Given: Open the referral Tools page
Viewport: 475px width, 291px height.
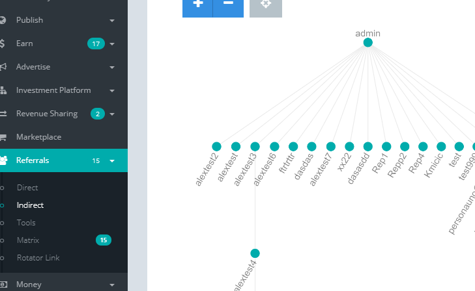Looking at the screenshot, I should 26,223.
